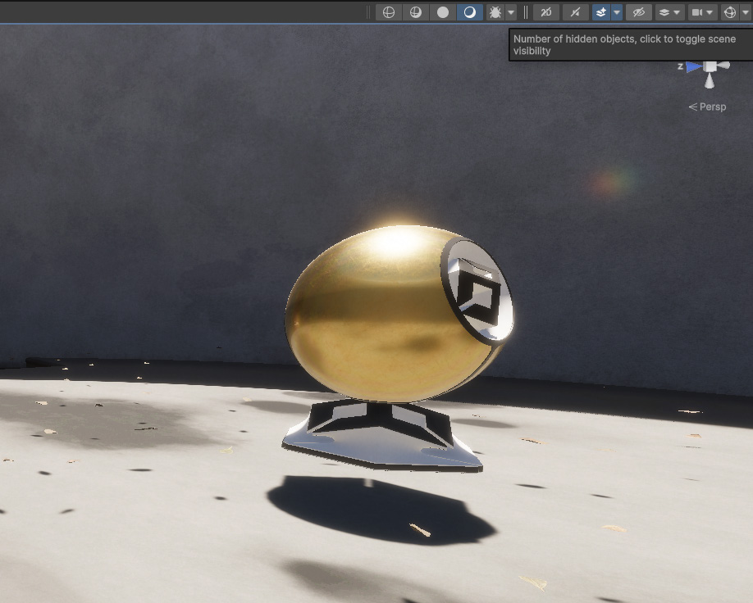
Task: Click the center cube of orientation gizmo
Action: pos(710,66)
